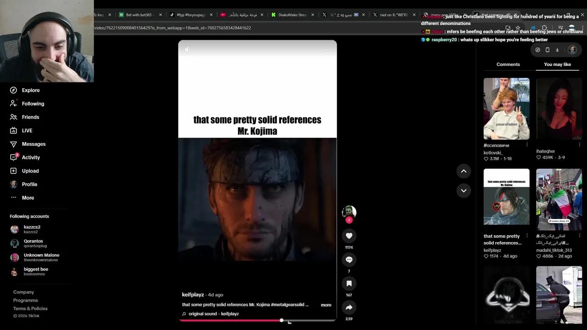
Task: Open the kotlovski_ video thumbnail
Action: [506, 109]
